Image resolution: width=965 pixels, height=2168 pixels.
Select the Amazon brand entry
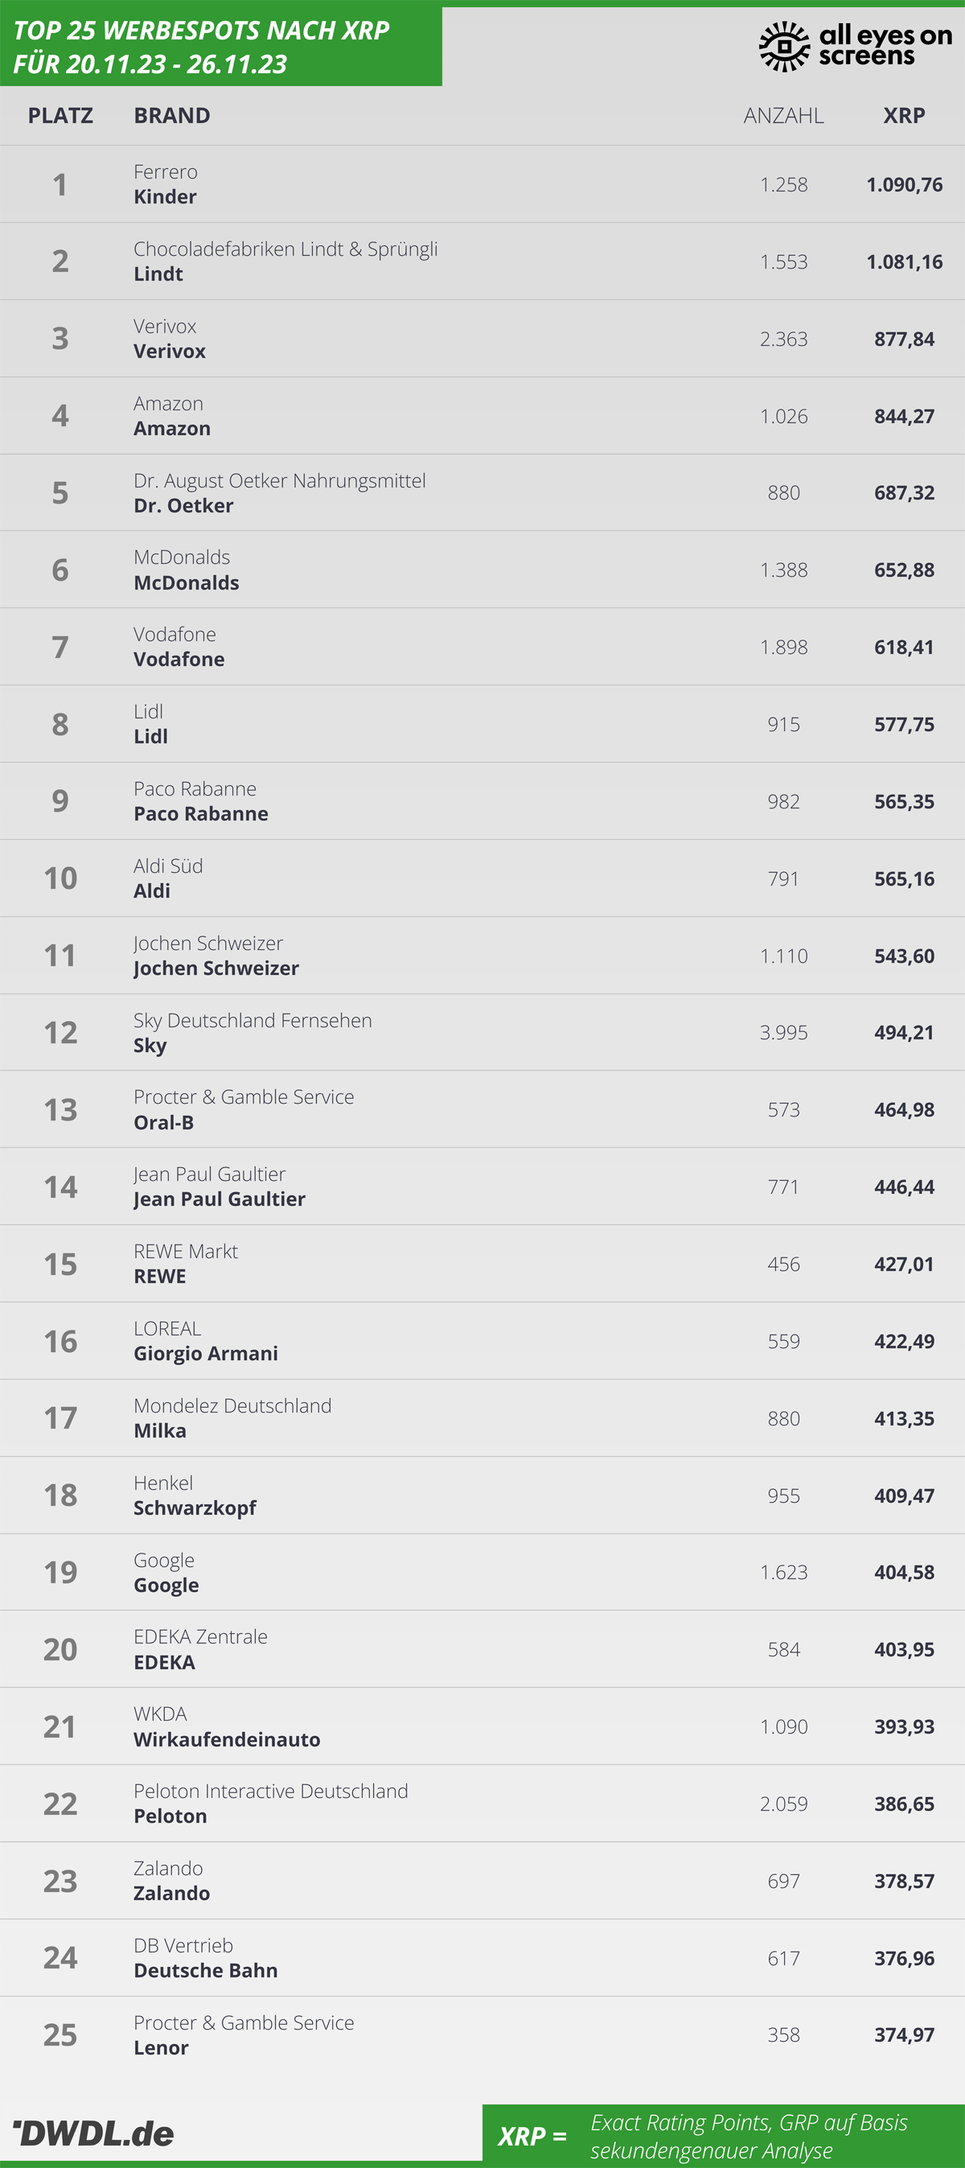[x=171, y=416]
